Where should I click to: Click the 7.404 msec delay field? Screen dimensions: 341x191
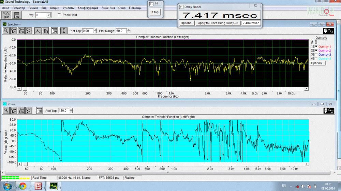251,23
